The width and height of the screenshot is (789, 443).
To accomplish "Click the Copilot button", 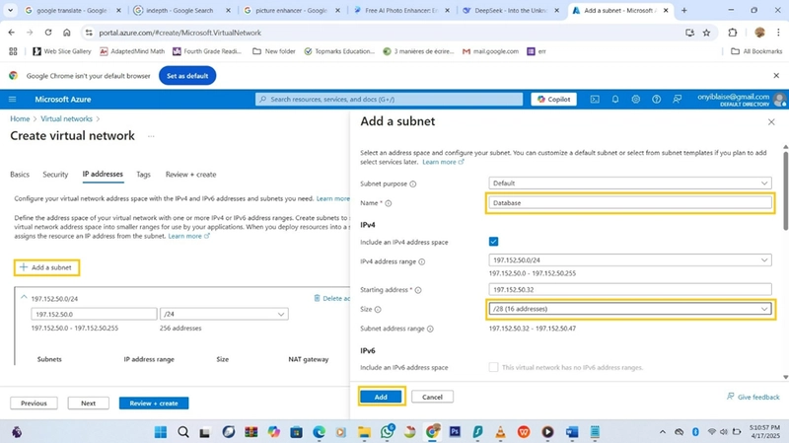I will [x=553, y=100].
